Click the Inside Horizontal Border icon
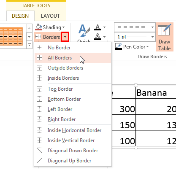Viewport: 176px width, 170px height. [x=39, y=130]
